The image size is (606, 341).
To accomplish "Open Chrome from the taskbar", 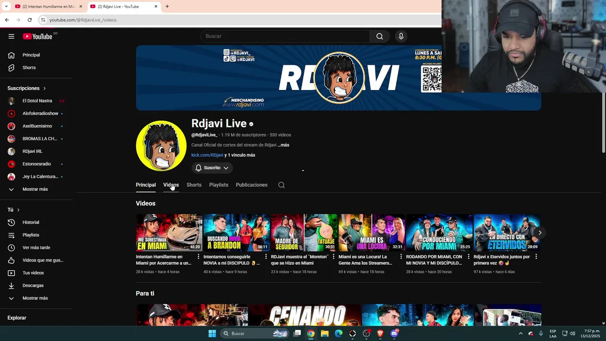I will (311, 333).
